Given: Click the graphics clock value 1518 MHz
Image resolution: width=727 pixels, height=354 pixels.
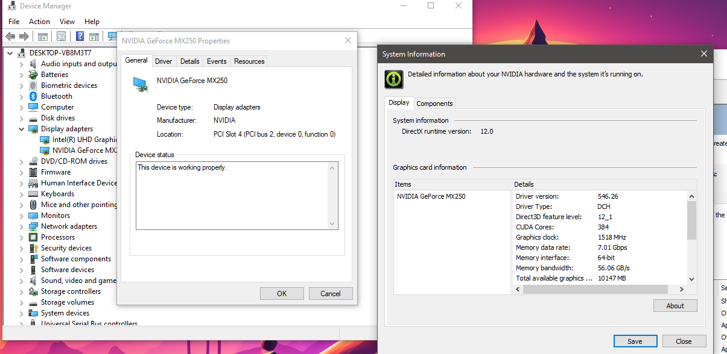Looking at the screenshot, I should (x=612, y=237).
